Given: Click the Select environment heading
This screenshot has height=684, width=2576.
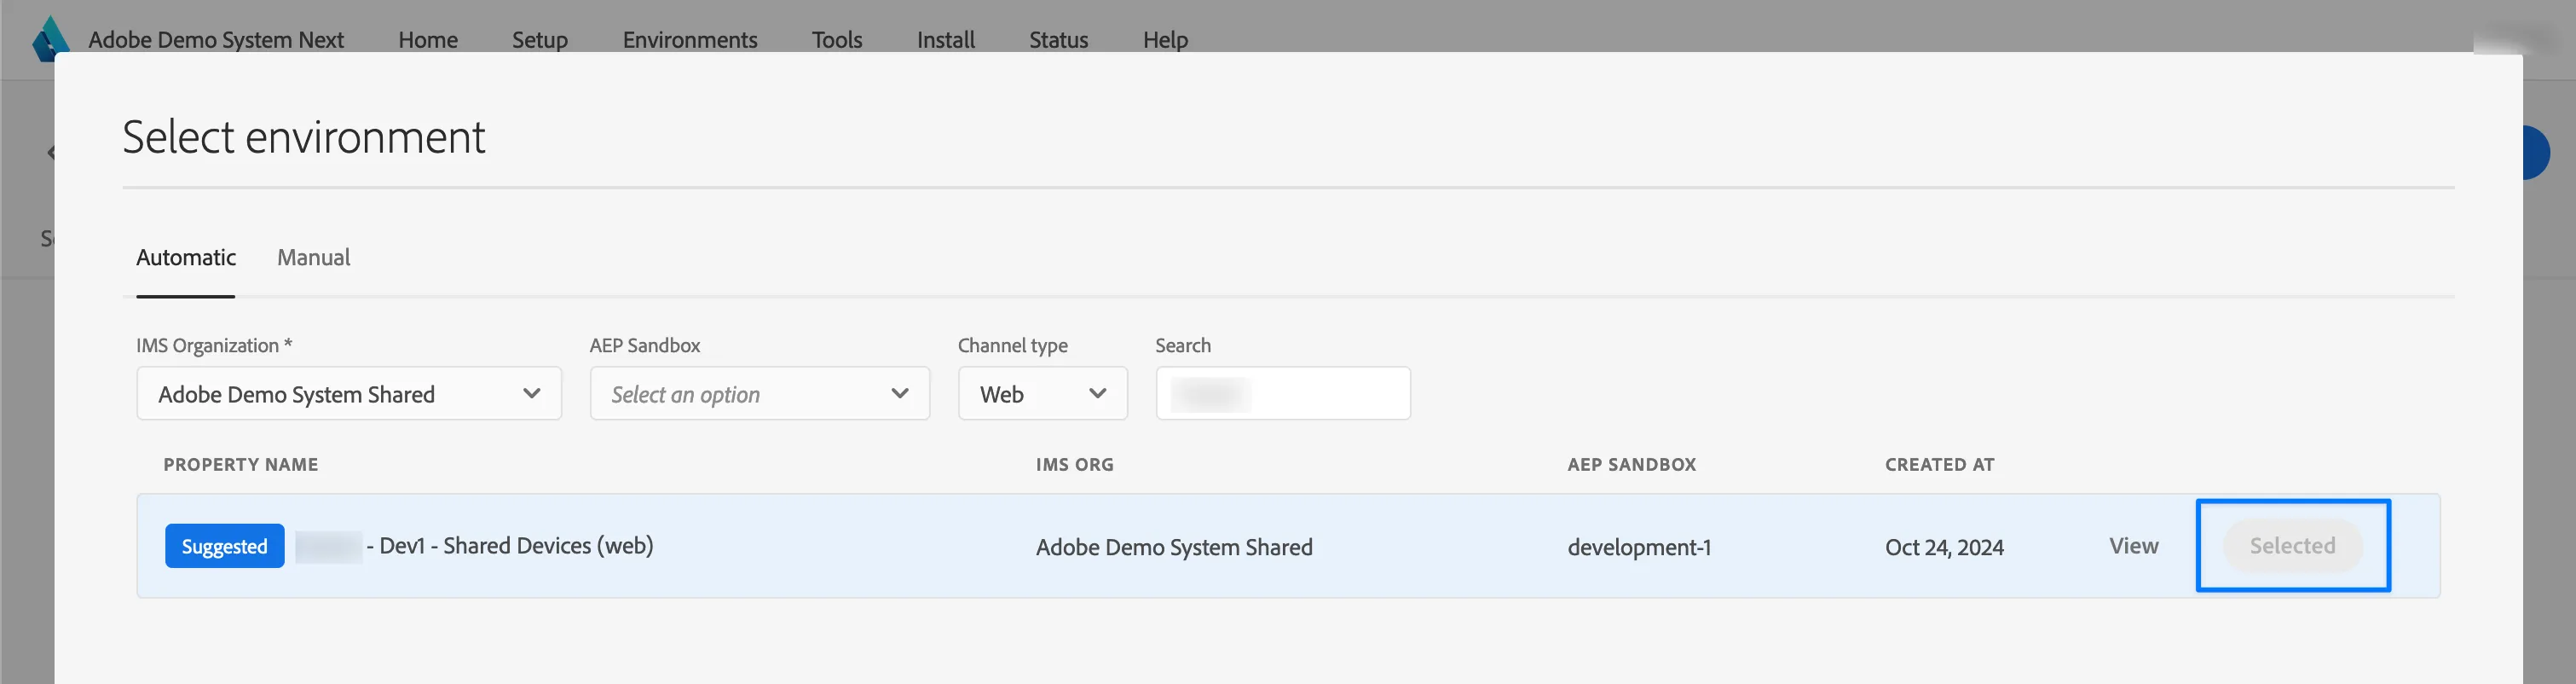Looking at the screenshot, I should pos(304,136).
